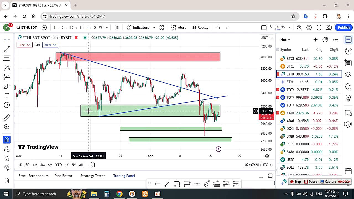Open the Hot watchlist dropdown
Screen dimensions: 354x199
tap(285, 40)
